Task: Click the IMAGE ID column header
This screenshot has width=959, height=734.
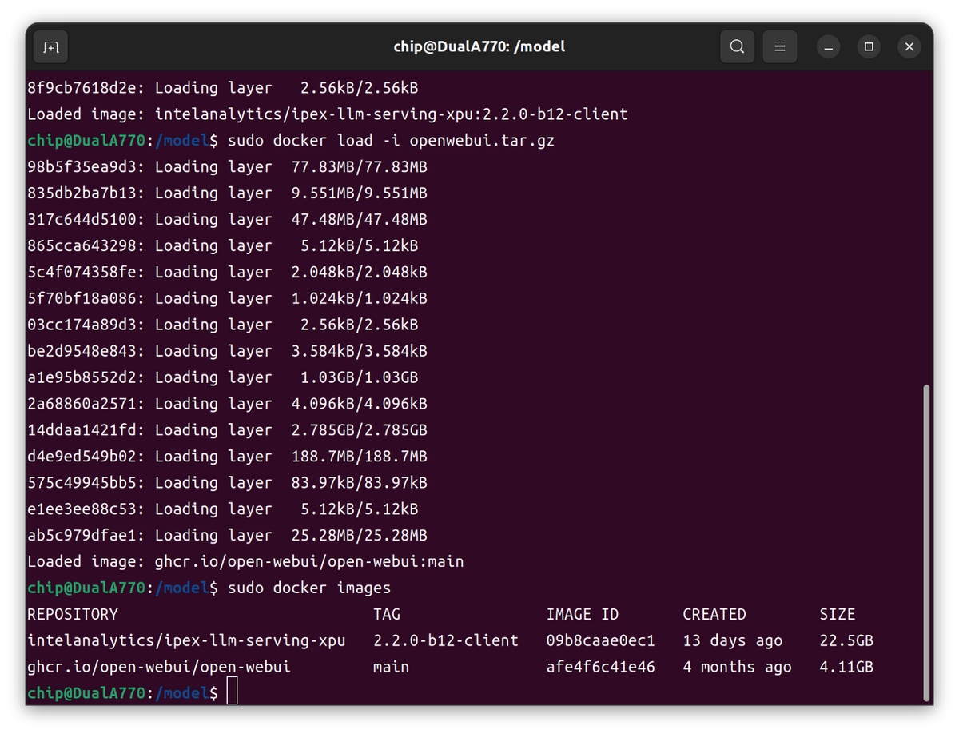Action: click(x=583, y=615)
